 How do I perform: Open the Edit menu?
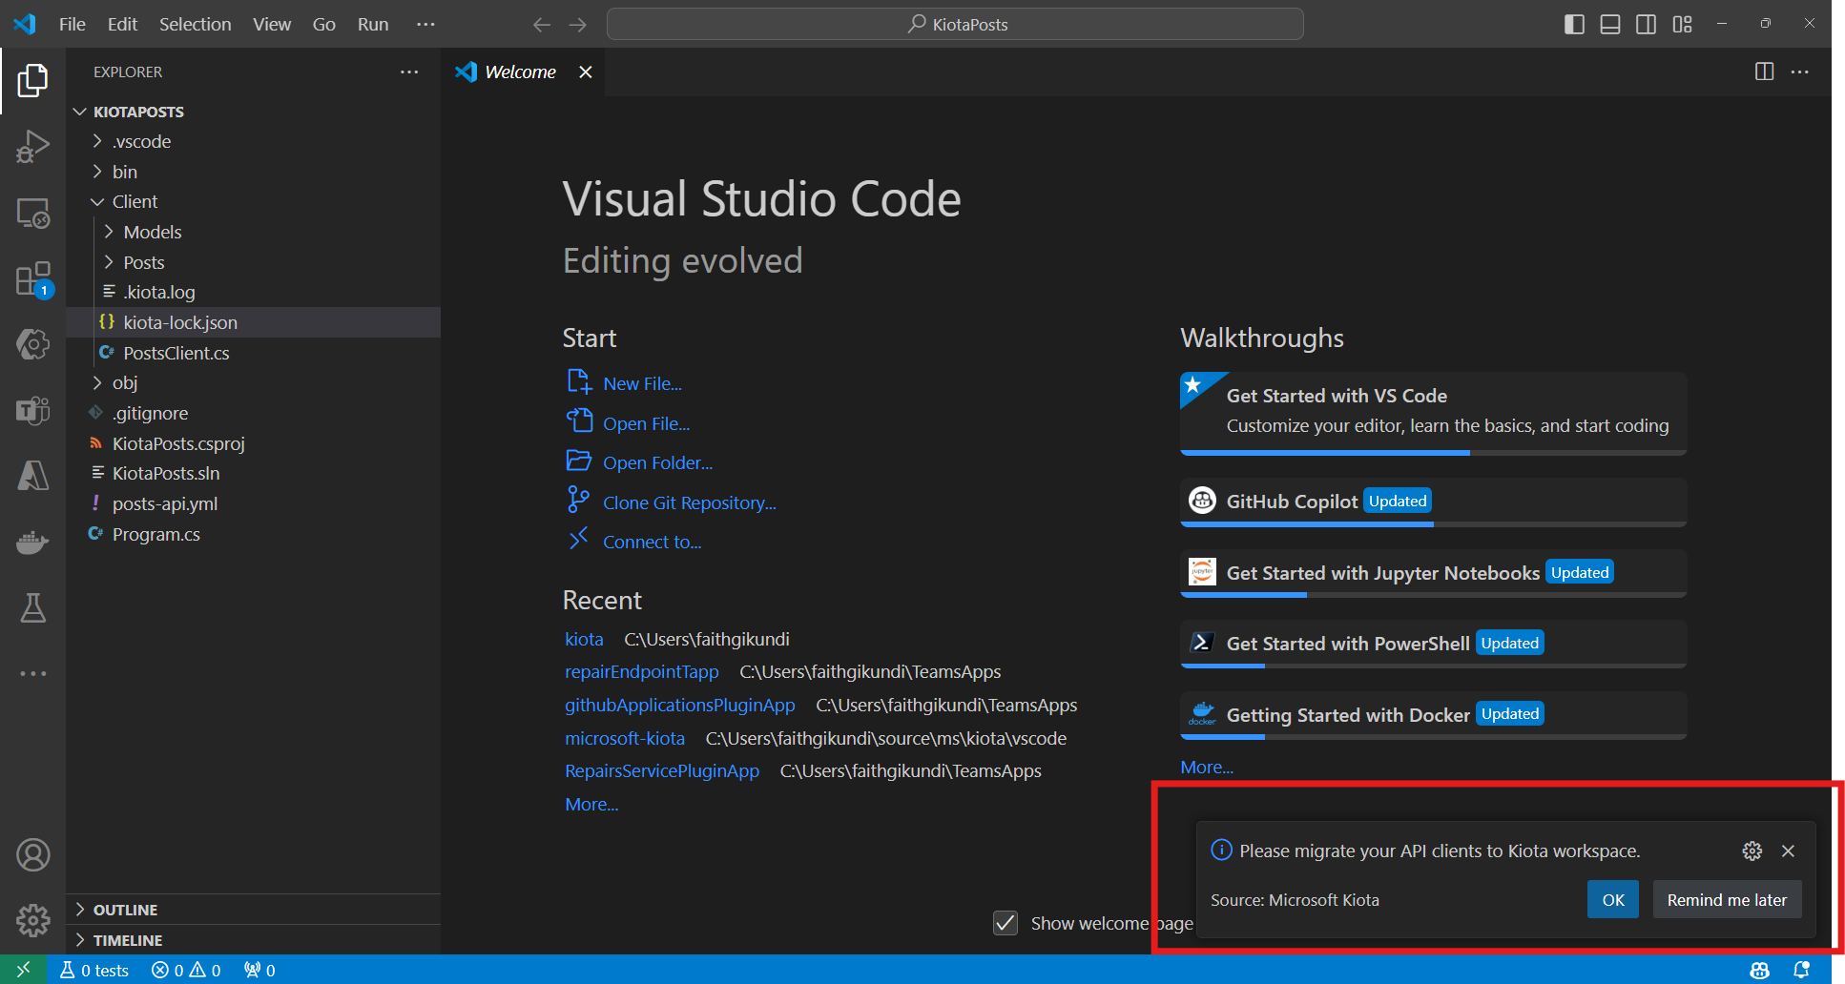(122, 25)
